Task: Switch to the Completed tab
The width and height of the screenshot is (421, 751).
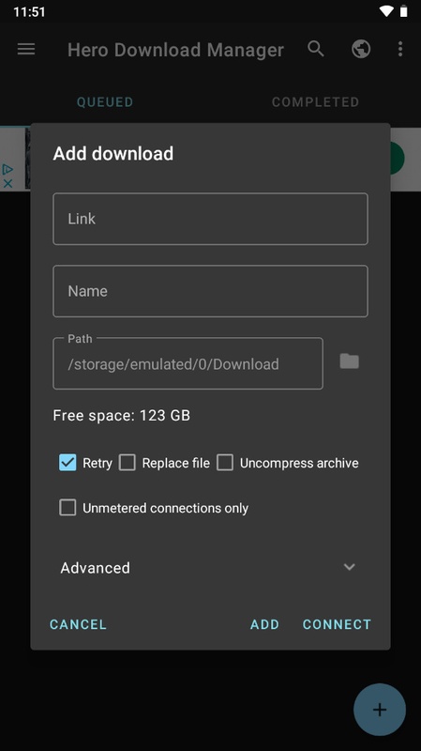Action: point(315,102)
